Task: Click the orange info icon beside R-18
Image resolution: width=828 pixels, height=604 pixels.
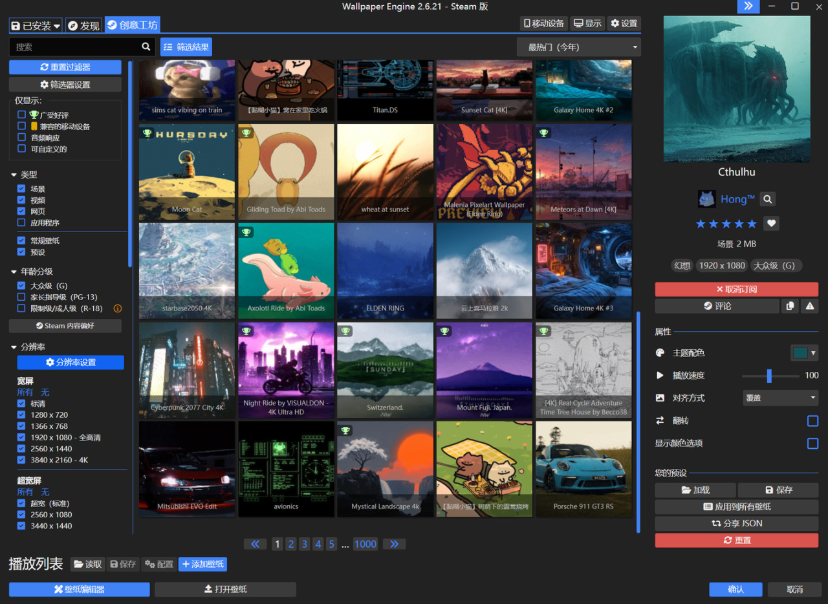Action: click(118, 308)
